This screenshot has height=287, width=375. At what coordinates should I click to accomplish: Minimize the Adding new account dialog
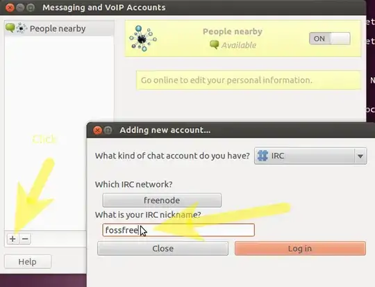(108, 130)
